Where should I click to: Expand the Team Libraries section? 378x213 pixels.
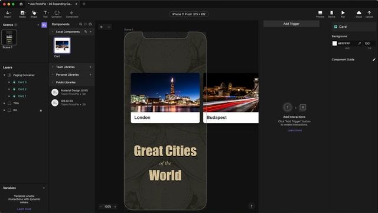[53, 67]
